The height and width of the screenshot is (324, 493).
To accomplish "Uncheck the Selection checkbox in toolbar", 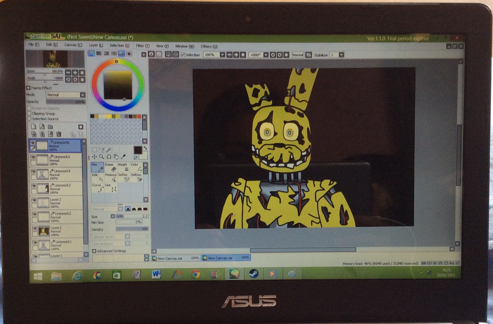I will 182,55.
